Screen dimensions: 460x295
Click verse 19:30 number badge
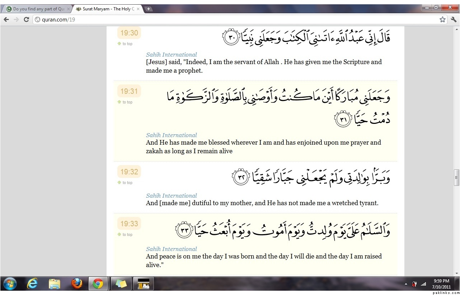[x=129, y=33]
